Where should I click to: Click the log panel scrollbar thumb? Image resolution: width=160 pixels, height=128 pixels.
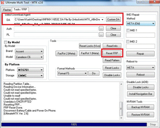tap(121, 109)
